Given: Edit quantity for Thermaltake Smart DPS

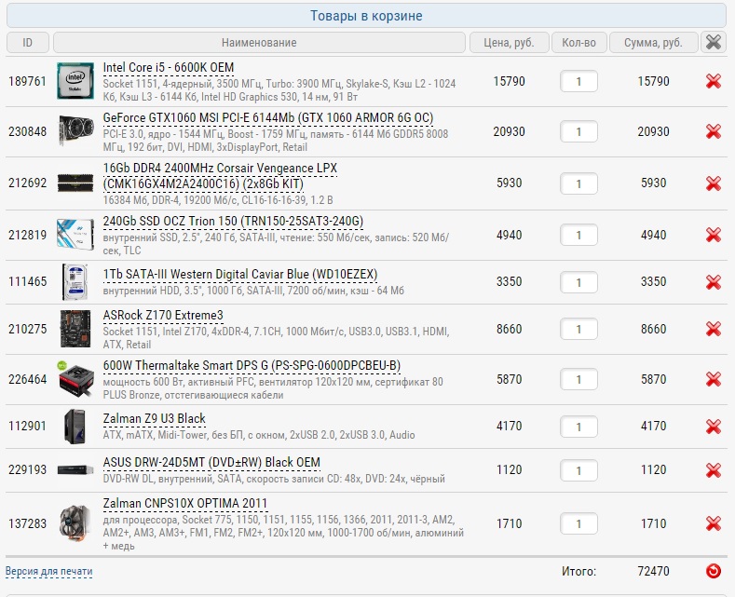Looking at the screenshot, I should 578,379.
